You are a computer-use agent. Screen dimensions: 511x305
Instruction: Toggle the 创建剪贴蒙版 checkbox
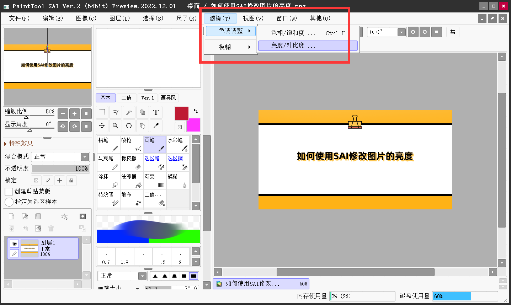click(9, 192)
